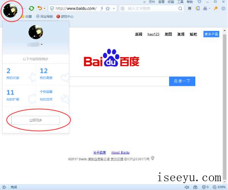Expand hidden toolbar chevron "»"

pyautogui.click(x=144, y=2)
